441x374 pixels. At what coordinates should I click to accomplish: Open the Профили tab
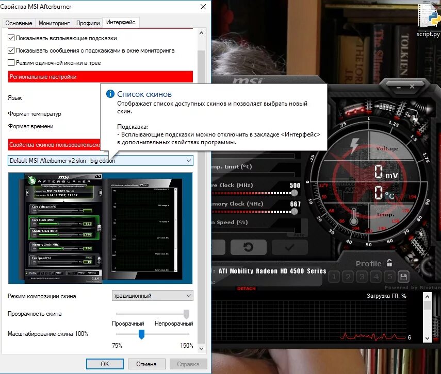point(88,23)
